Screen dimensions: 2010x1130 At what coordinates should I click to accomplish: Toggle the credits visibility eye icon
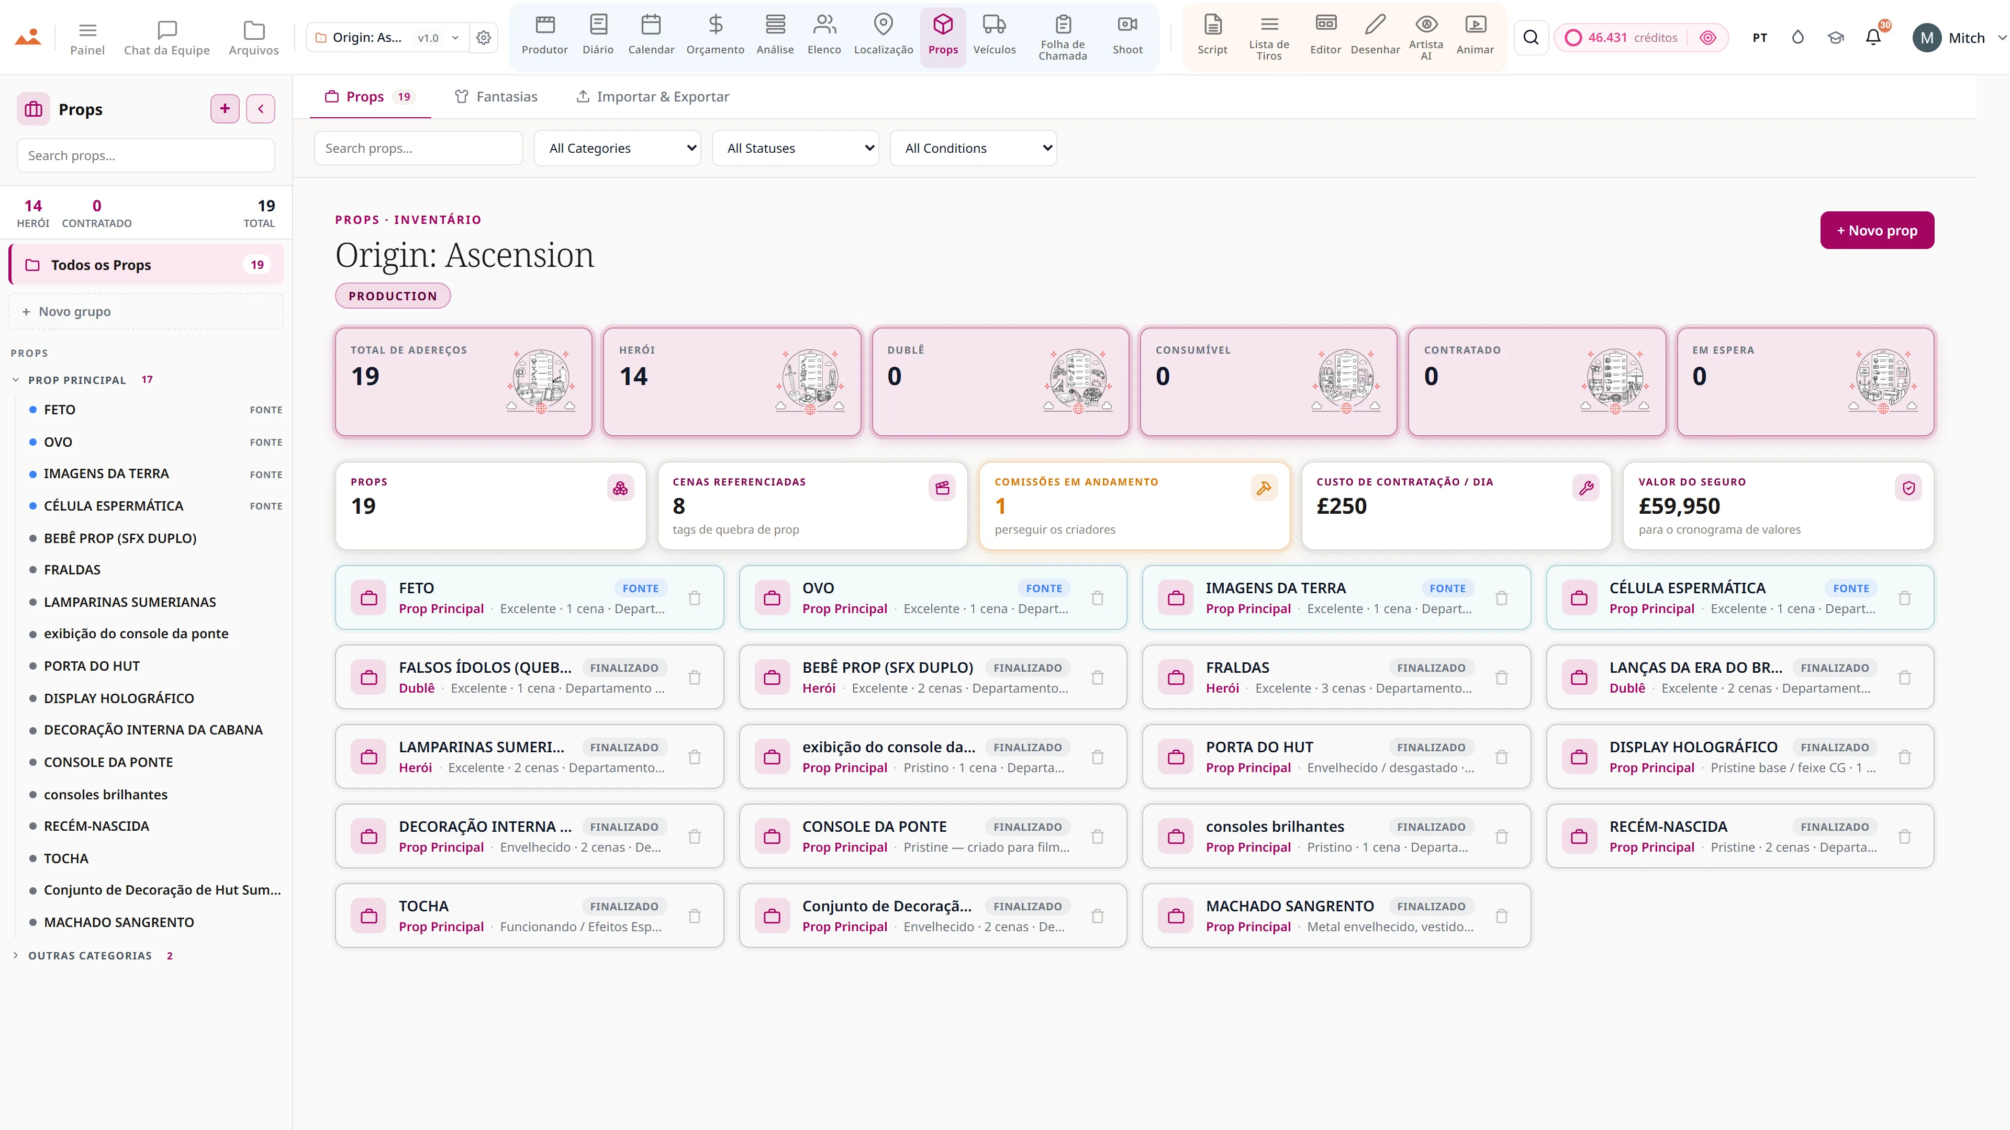point(1707,38)
